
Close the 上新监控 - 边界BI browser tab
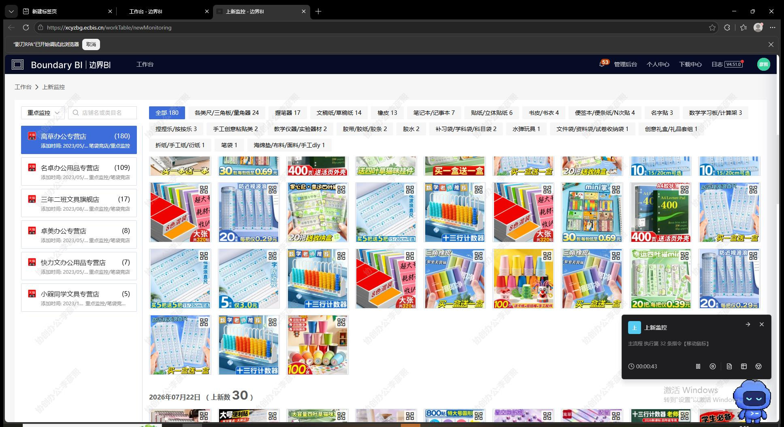pos(304,11)
